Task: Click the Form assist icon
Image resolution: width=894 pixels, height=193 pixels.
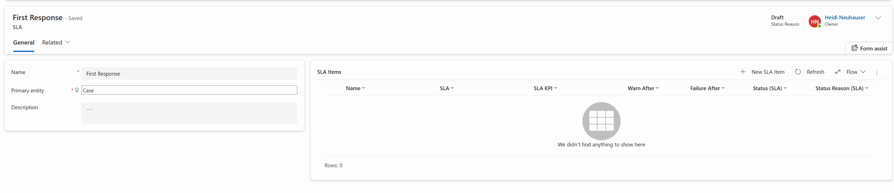Action: 854,48
